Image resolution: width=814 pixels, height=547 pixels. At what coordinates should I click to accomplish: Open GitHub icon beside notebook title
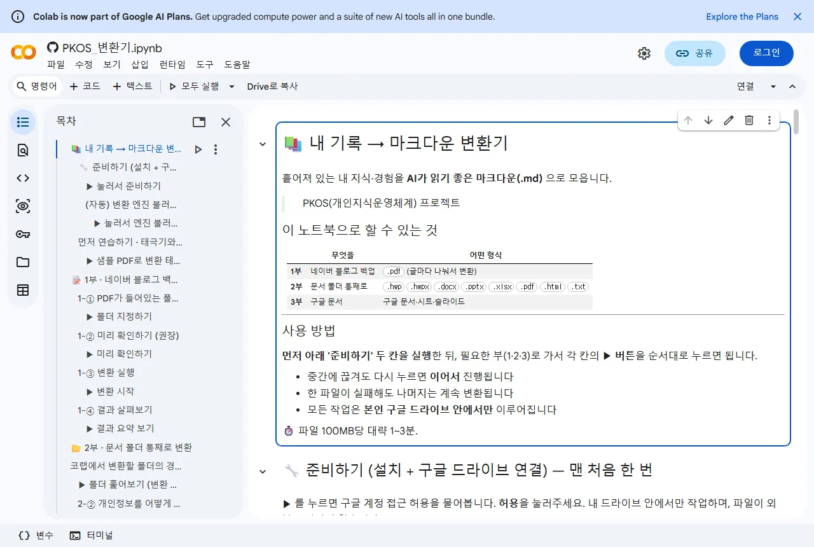pyautogui.click(x=53, y=48)
